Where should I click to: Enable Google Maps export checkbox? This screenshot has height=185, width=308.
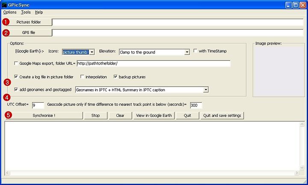(x=16, y=63)
